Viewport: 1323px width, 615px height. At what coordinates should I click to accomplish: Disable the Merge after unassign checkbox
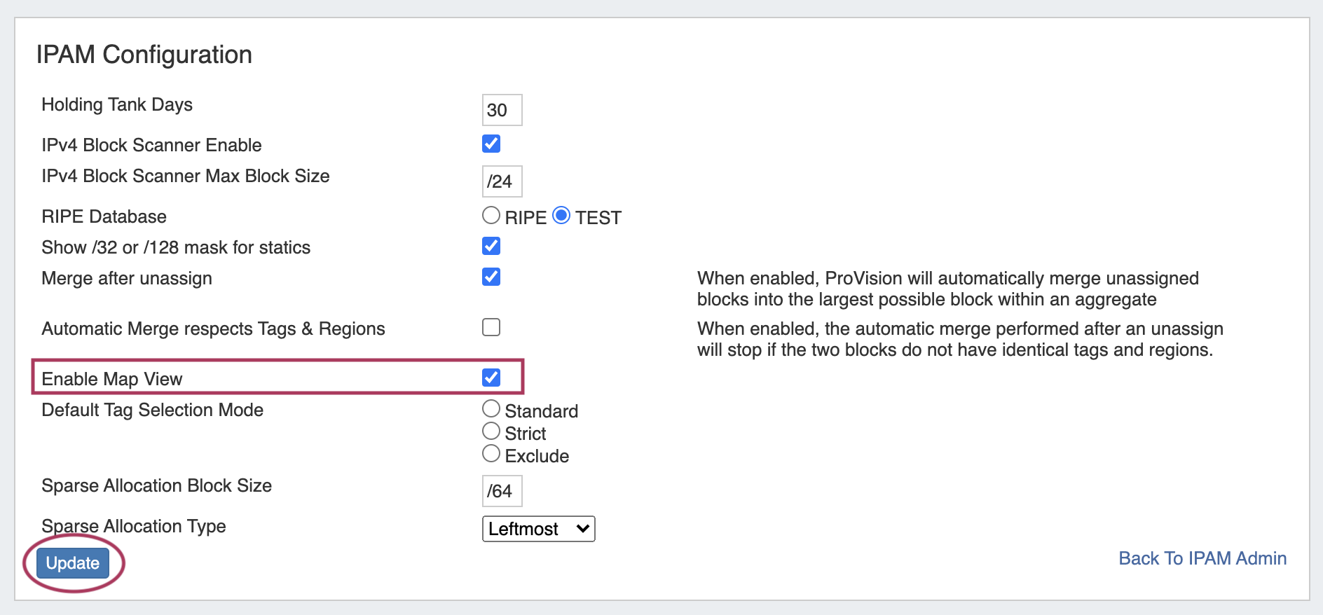(491, 277)
